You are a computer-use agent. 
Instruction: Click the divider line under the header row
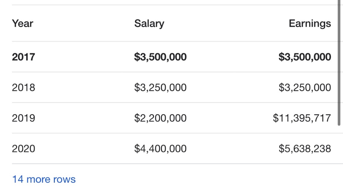(x=177, y=41)
